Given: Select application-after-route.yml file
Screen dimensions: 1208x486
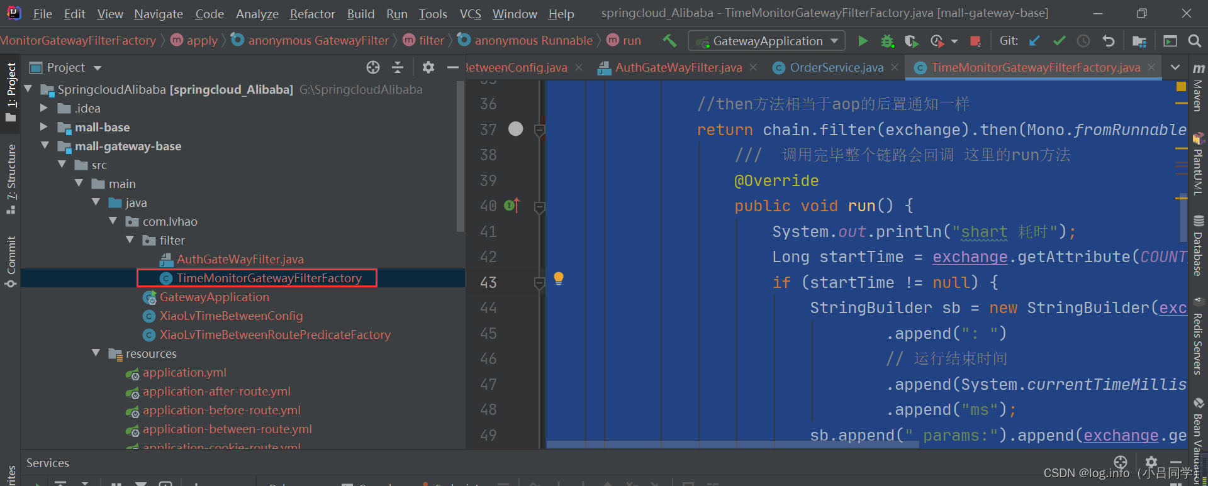Looking at the screenshot, I should click(x=216, y=391).
